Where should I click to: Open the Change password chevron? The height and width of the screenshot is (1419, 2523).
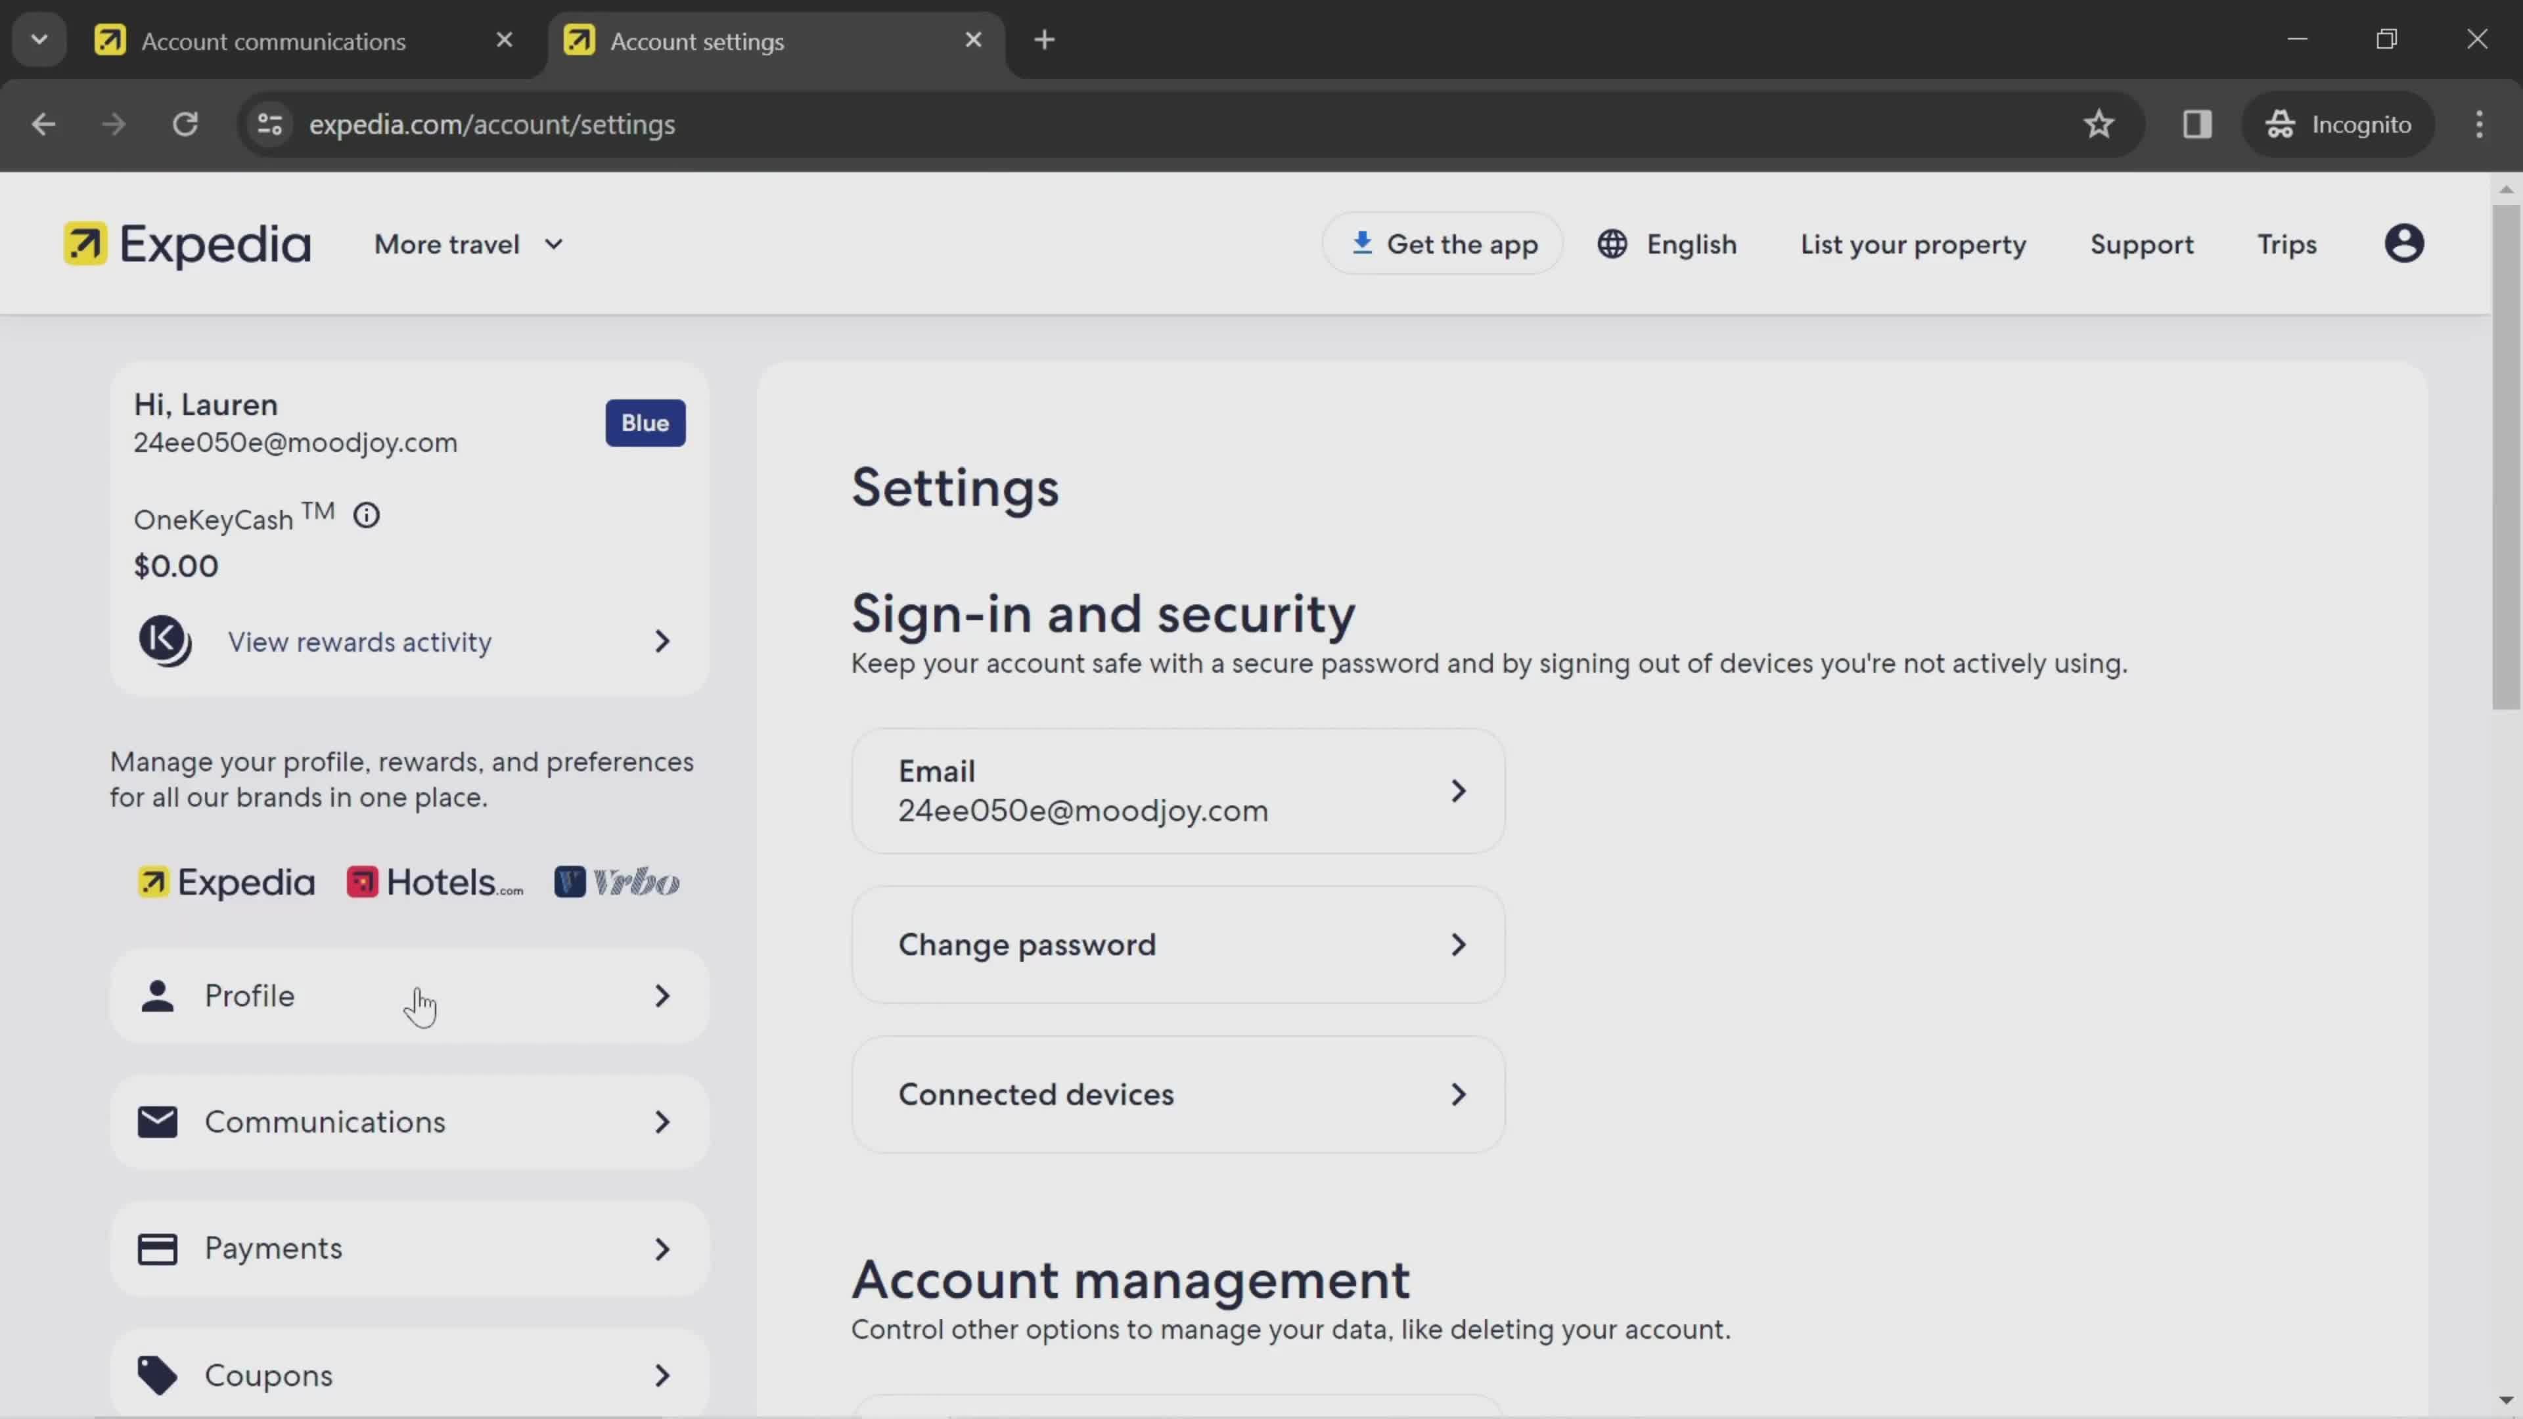pos(1457,945)
